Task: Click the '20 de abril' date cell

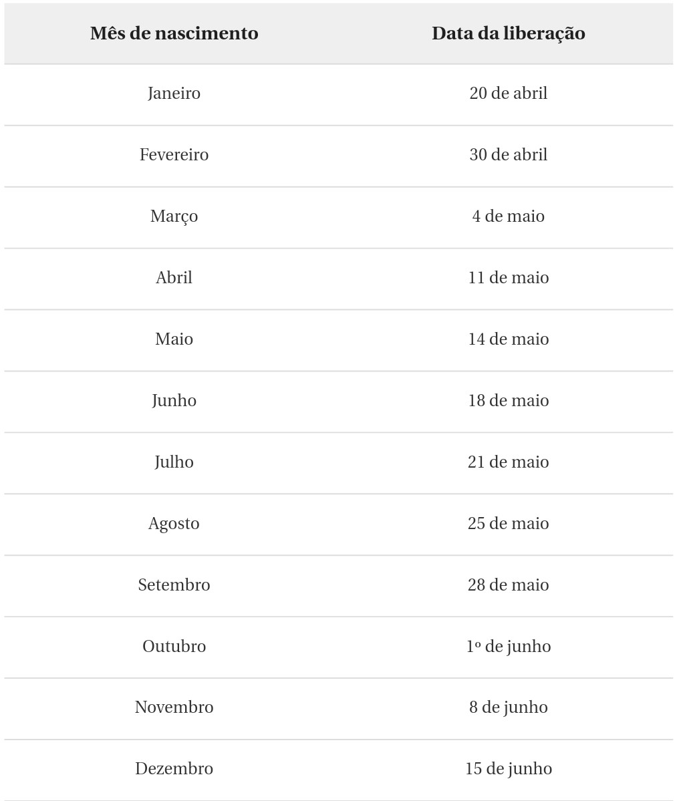Action: point(509,94)
